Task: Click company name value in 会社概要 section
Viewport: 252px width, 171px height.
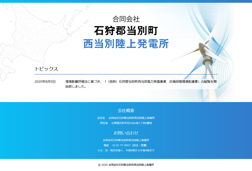Action: (132, 118)
